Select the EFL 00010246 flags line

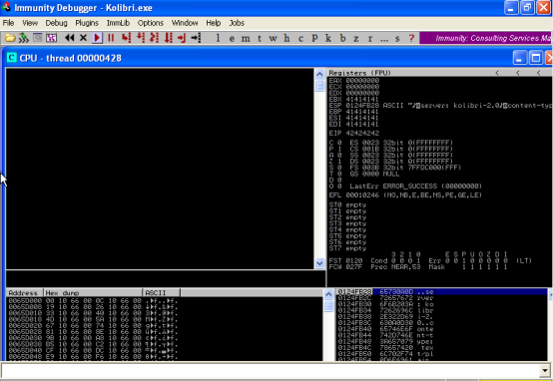click(x=405, y=194)
